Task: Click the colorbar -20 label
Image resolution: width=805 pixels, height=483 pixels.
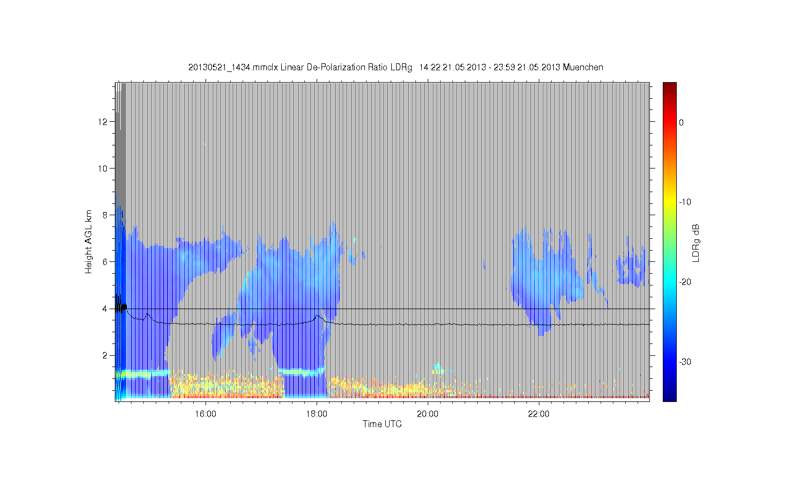Action: [x=685, y=282]
